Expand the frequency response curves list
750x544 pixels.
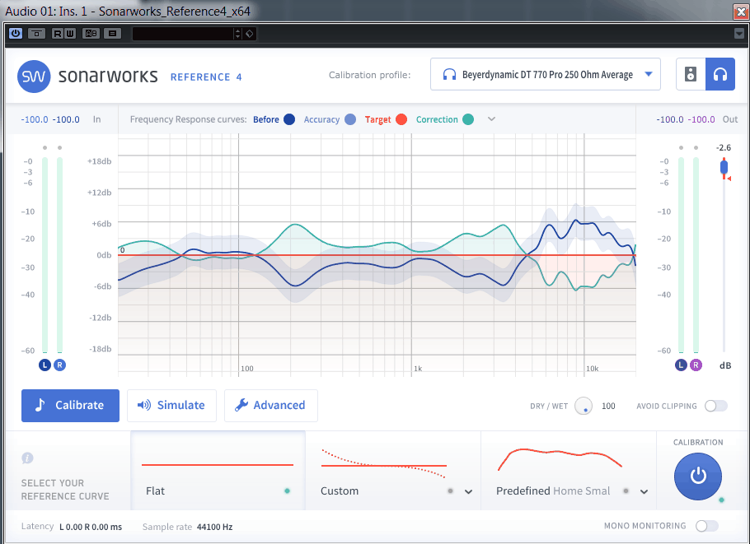pyautogui.click(x=491, y=119)
